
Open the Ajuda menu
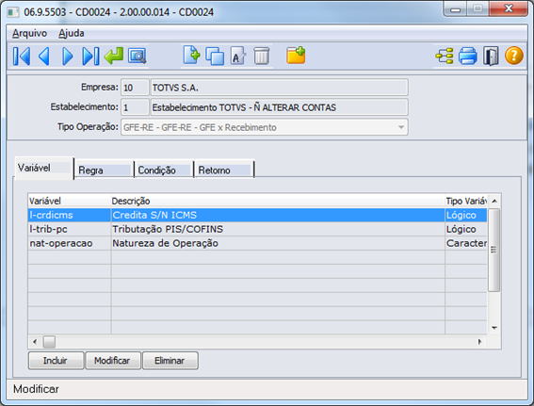[72, 33]
